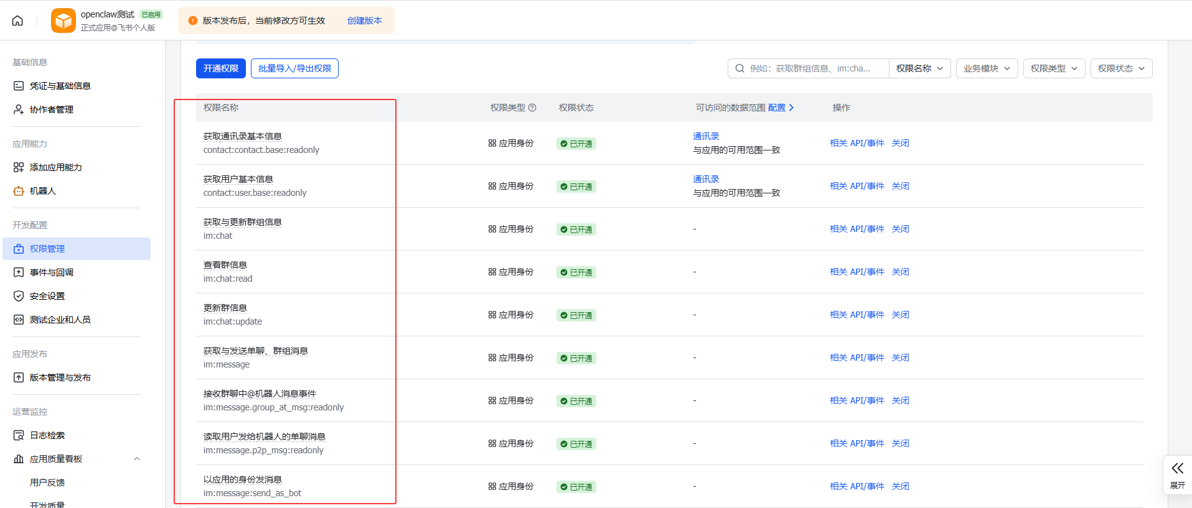Click 相关 API/事件 for im:message.p2p_msg:readonly

coord(857,443)
